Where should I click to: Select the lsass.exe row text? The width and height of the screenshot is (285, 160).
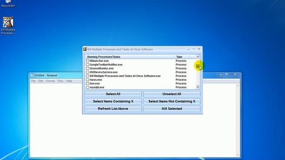96,80
